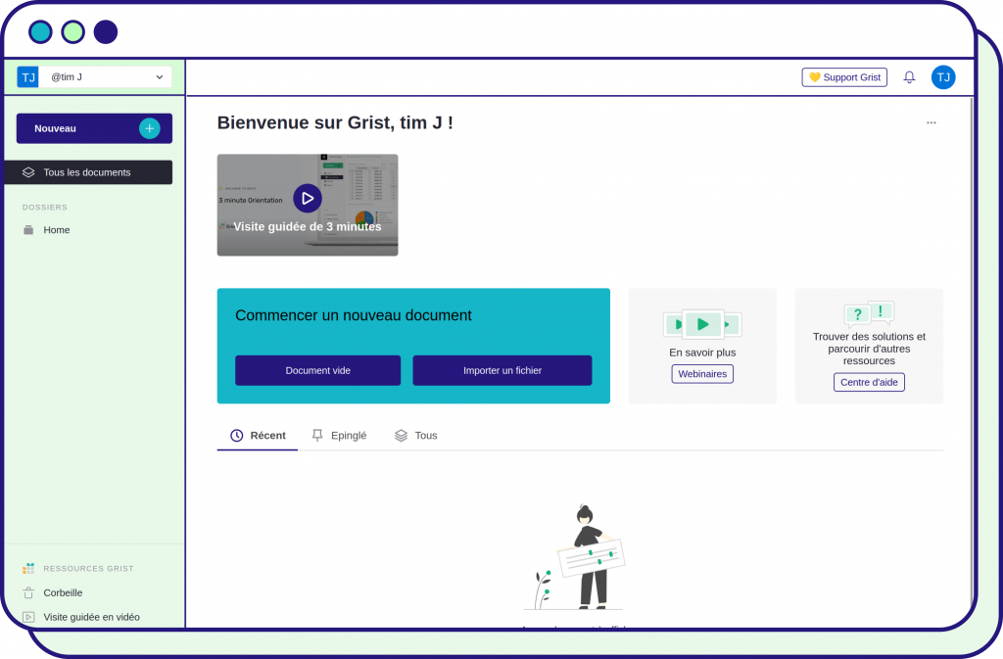Switch to the Epinglé tab
1003x659 pixels.
pos(339,436)
